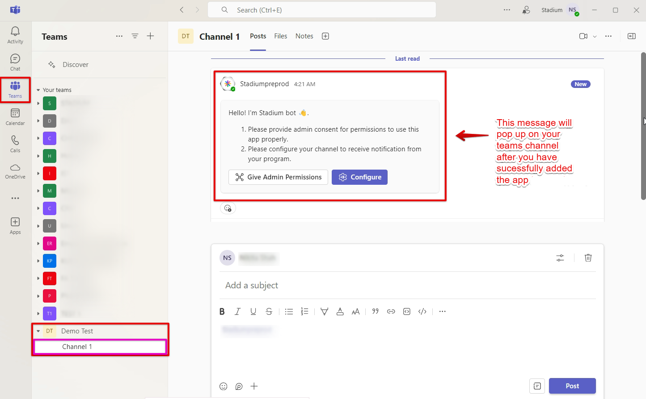This screenshot has height=399, width=646.
Task: Apply italic formatting
Action: point(237,312)
